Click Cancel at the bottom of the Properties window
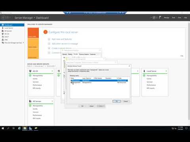The image size is (190, 142). (91, 106)
